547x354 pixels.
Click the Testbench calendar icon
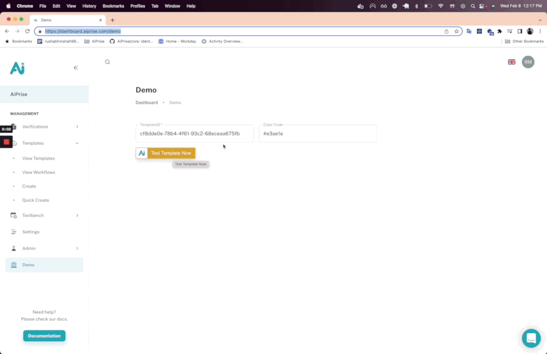(x=14, y=215)
